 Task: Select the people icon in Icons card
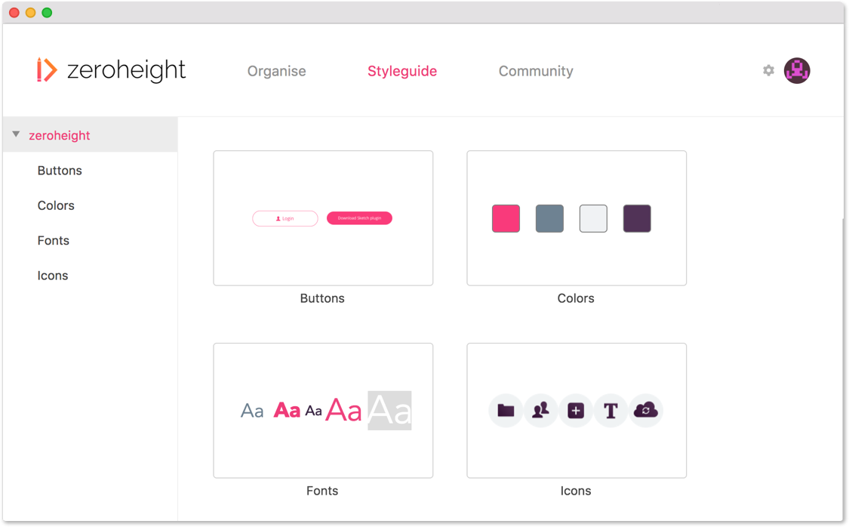[540, 411]
